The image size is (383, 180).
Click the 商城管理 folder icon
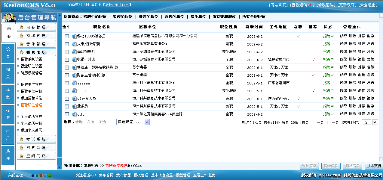tap(22, 35)
